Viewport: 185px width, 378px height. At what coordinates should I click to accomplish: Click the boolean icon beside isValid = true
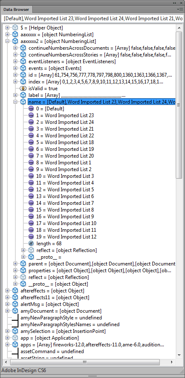click(23, 88)
